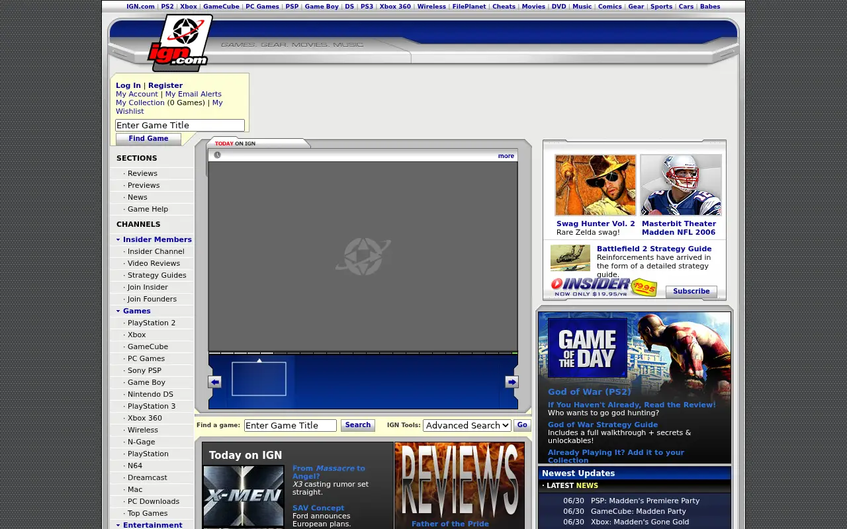The image size is (847, 529).
Task: Click the Subscribe button
Action: [691, 292]
